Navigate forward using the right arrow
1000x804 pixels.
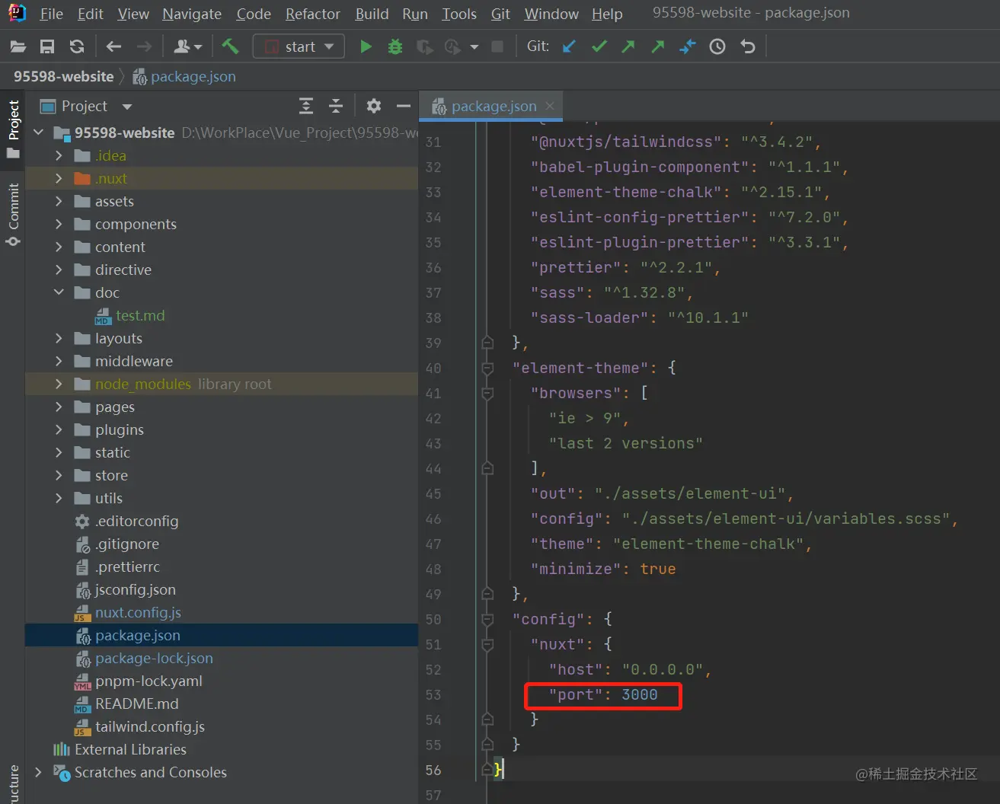click(x=144, y=46)
